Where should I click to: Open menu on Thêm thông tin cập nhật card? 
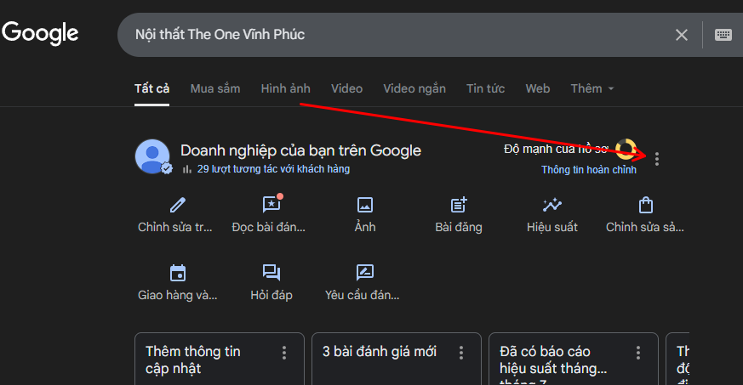(284, 353)
